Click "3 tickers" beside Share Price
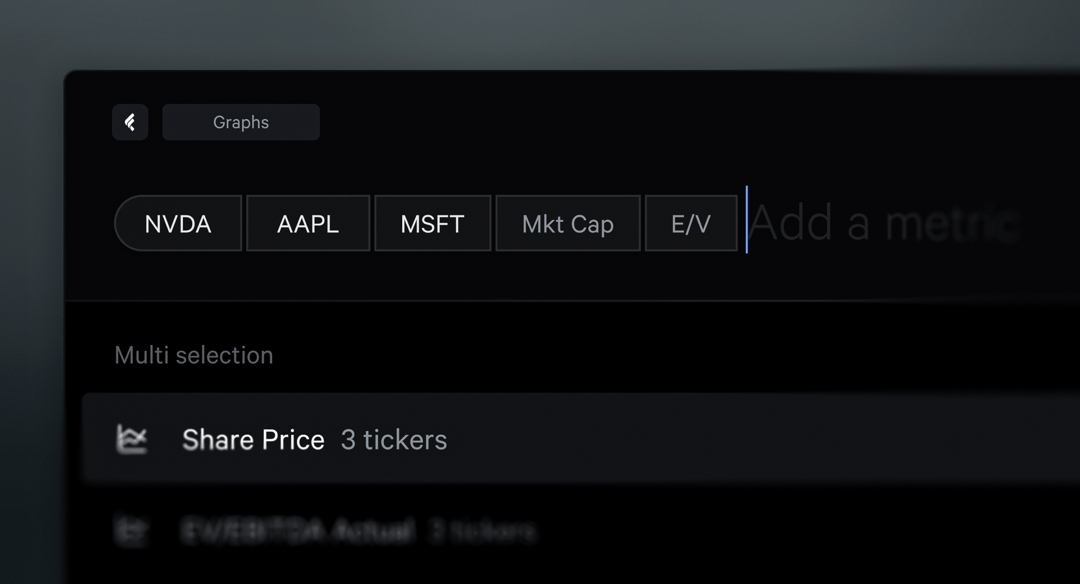Viewport: 1080px width, 584px height. pos(394,439)
